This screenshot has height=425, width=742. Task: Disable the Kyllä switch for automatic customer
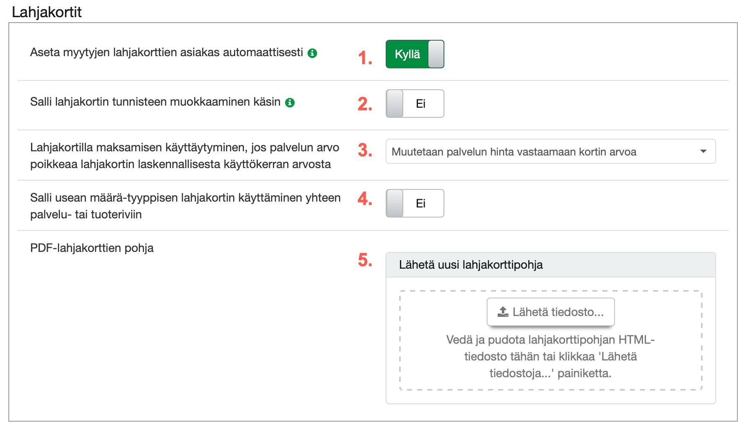[x=415, y=54]
